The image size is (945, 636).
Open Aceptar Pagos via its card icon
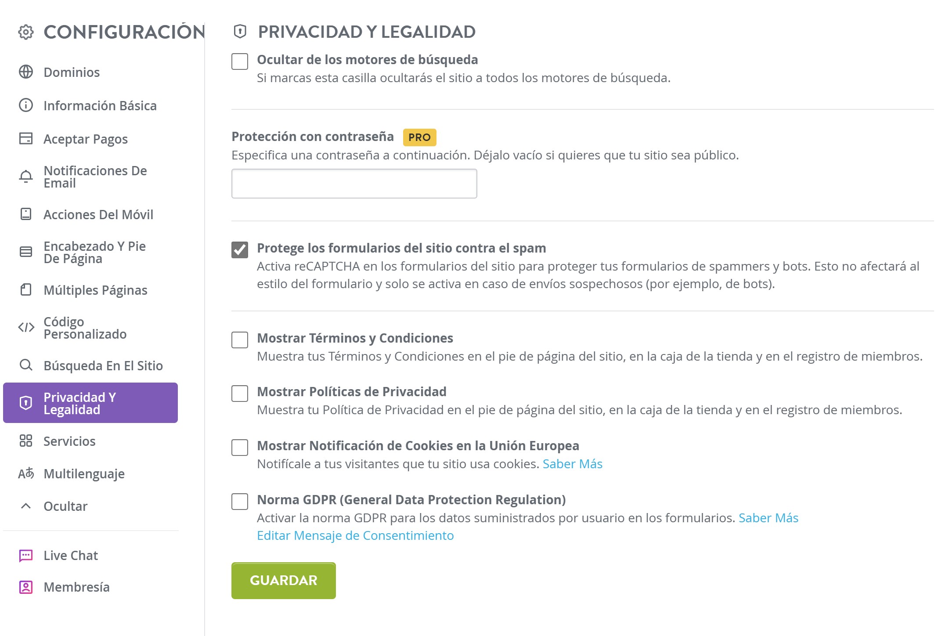coord(26,139)
